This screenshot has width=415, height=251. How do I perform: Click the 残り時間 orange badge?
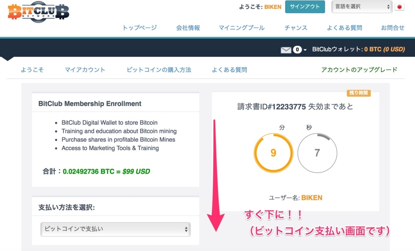[359, 93]
